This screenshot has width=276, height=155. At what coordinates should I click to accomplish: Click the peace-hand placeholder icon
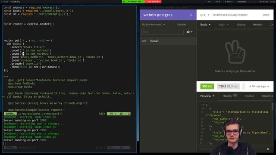pyautogui.click(x=235, y=52)
